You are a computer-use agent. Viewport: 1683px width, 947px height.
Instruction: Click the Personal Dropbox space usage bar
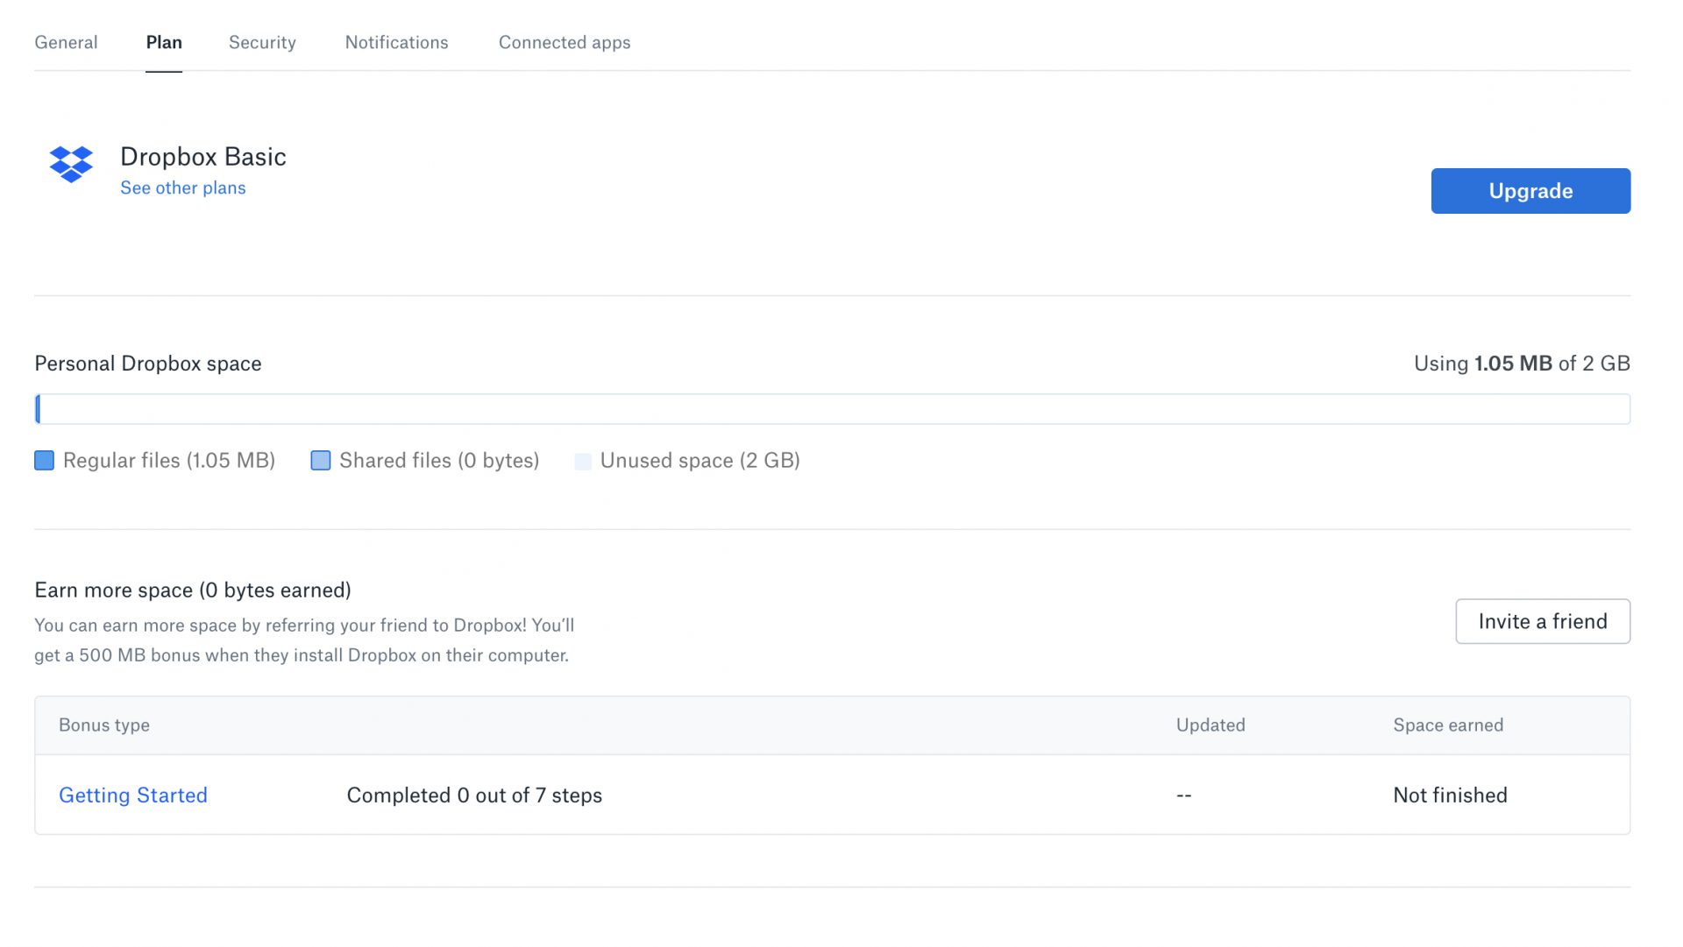(x=832, y=409)
